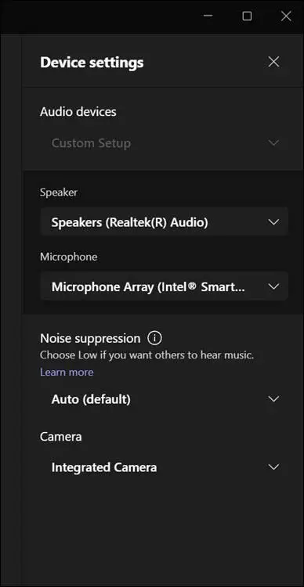Click the chevron beside Integrated Camera
304x587 pixels.
pyautogui.click(x=274, y=466)
